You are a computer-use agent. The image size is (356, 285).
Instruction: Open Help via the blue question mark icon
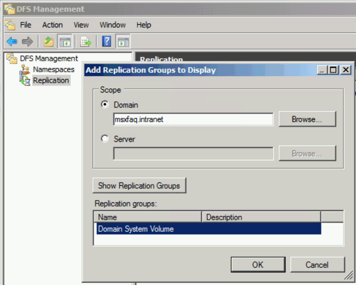point(107,42)
